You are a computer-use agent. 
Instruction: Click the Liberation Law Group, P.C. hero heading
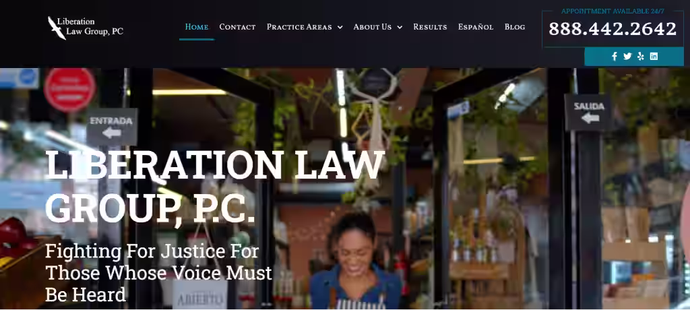(215, 186)
